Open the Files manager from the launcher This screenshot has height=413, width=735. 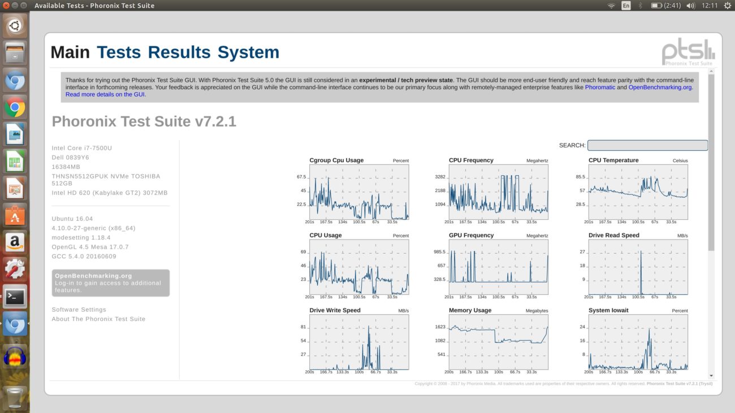point(15,53)
